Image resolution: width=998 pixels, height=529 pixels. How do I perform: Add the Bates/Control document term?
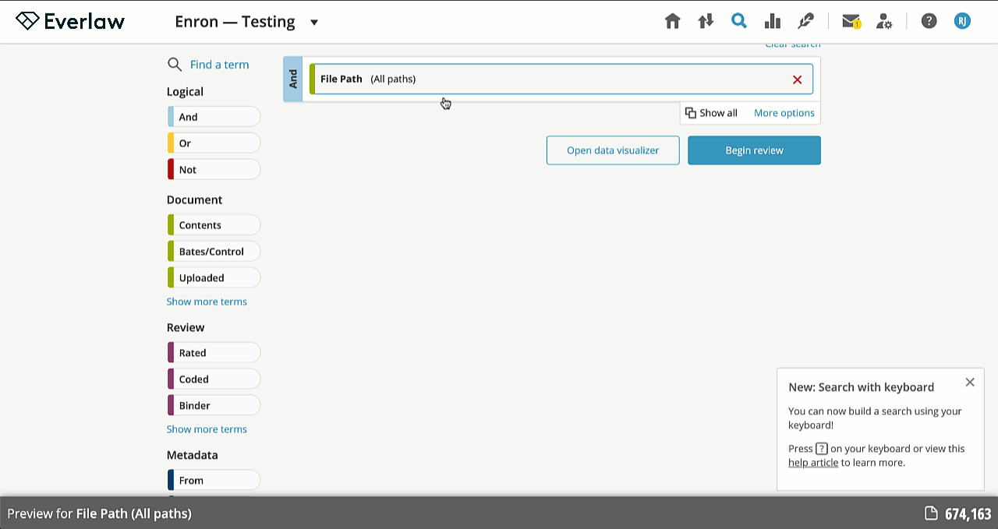coord(214,252)
